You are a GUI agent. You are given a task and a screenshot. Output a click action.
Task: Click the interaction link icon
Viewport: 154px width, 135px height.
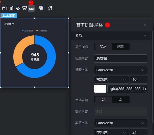pyautogui.click(x=50, y=8)
